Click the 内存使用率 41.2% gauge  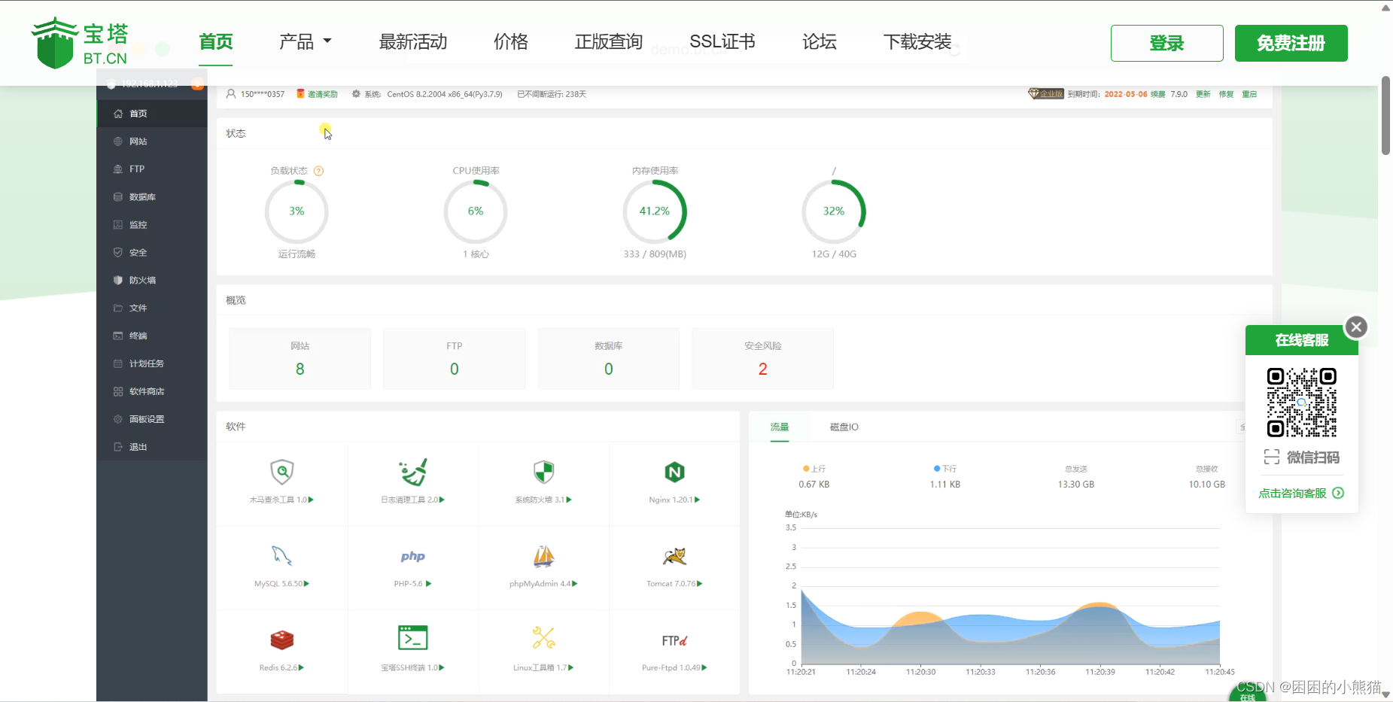tap(655, 211)
